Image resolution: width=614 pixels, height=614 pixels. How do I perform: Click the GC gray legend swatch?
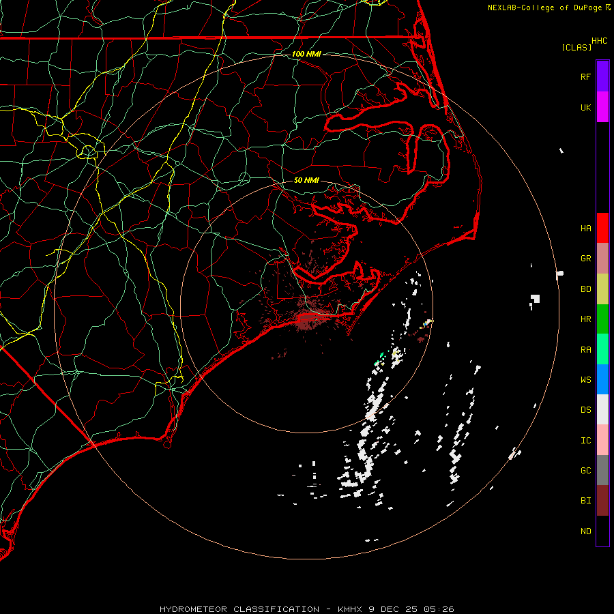click(602, 470)
